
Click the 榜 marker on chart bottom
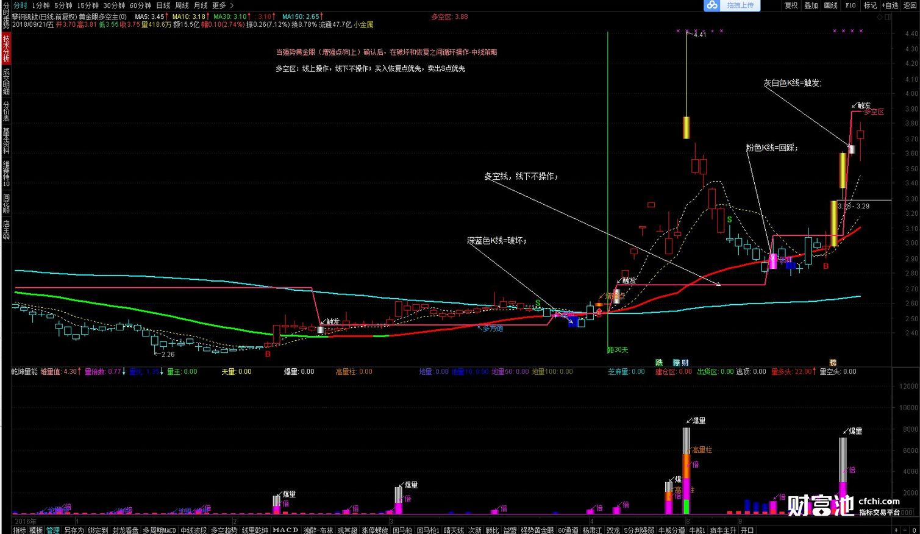833,363
